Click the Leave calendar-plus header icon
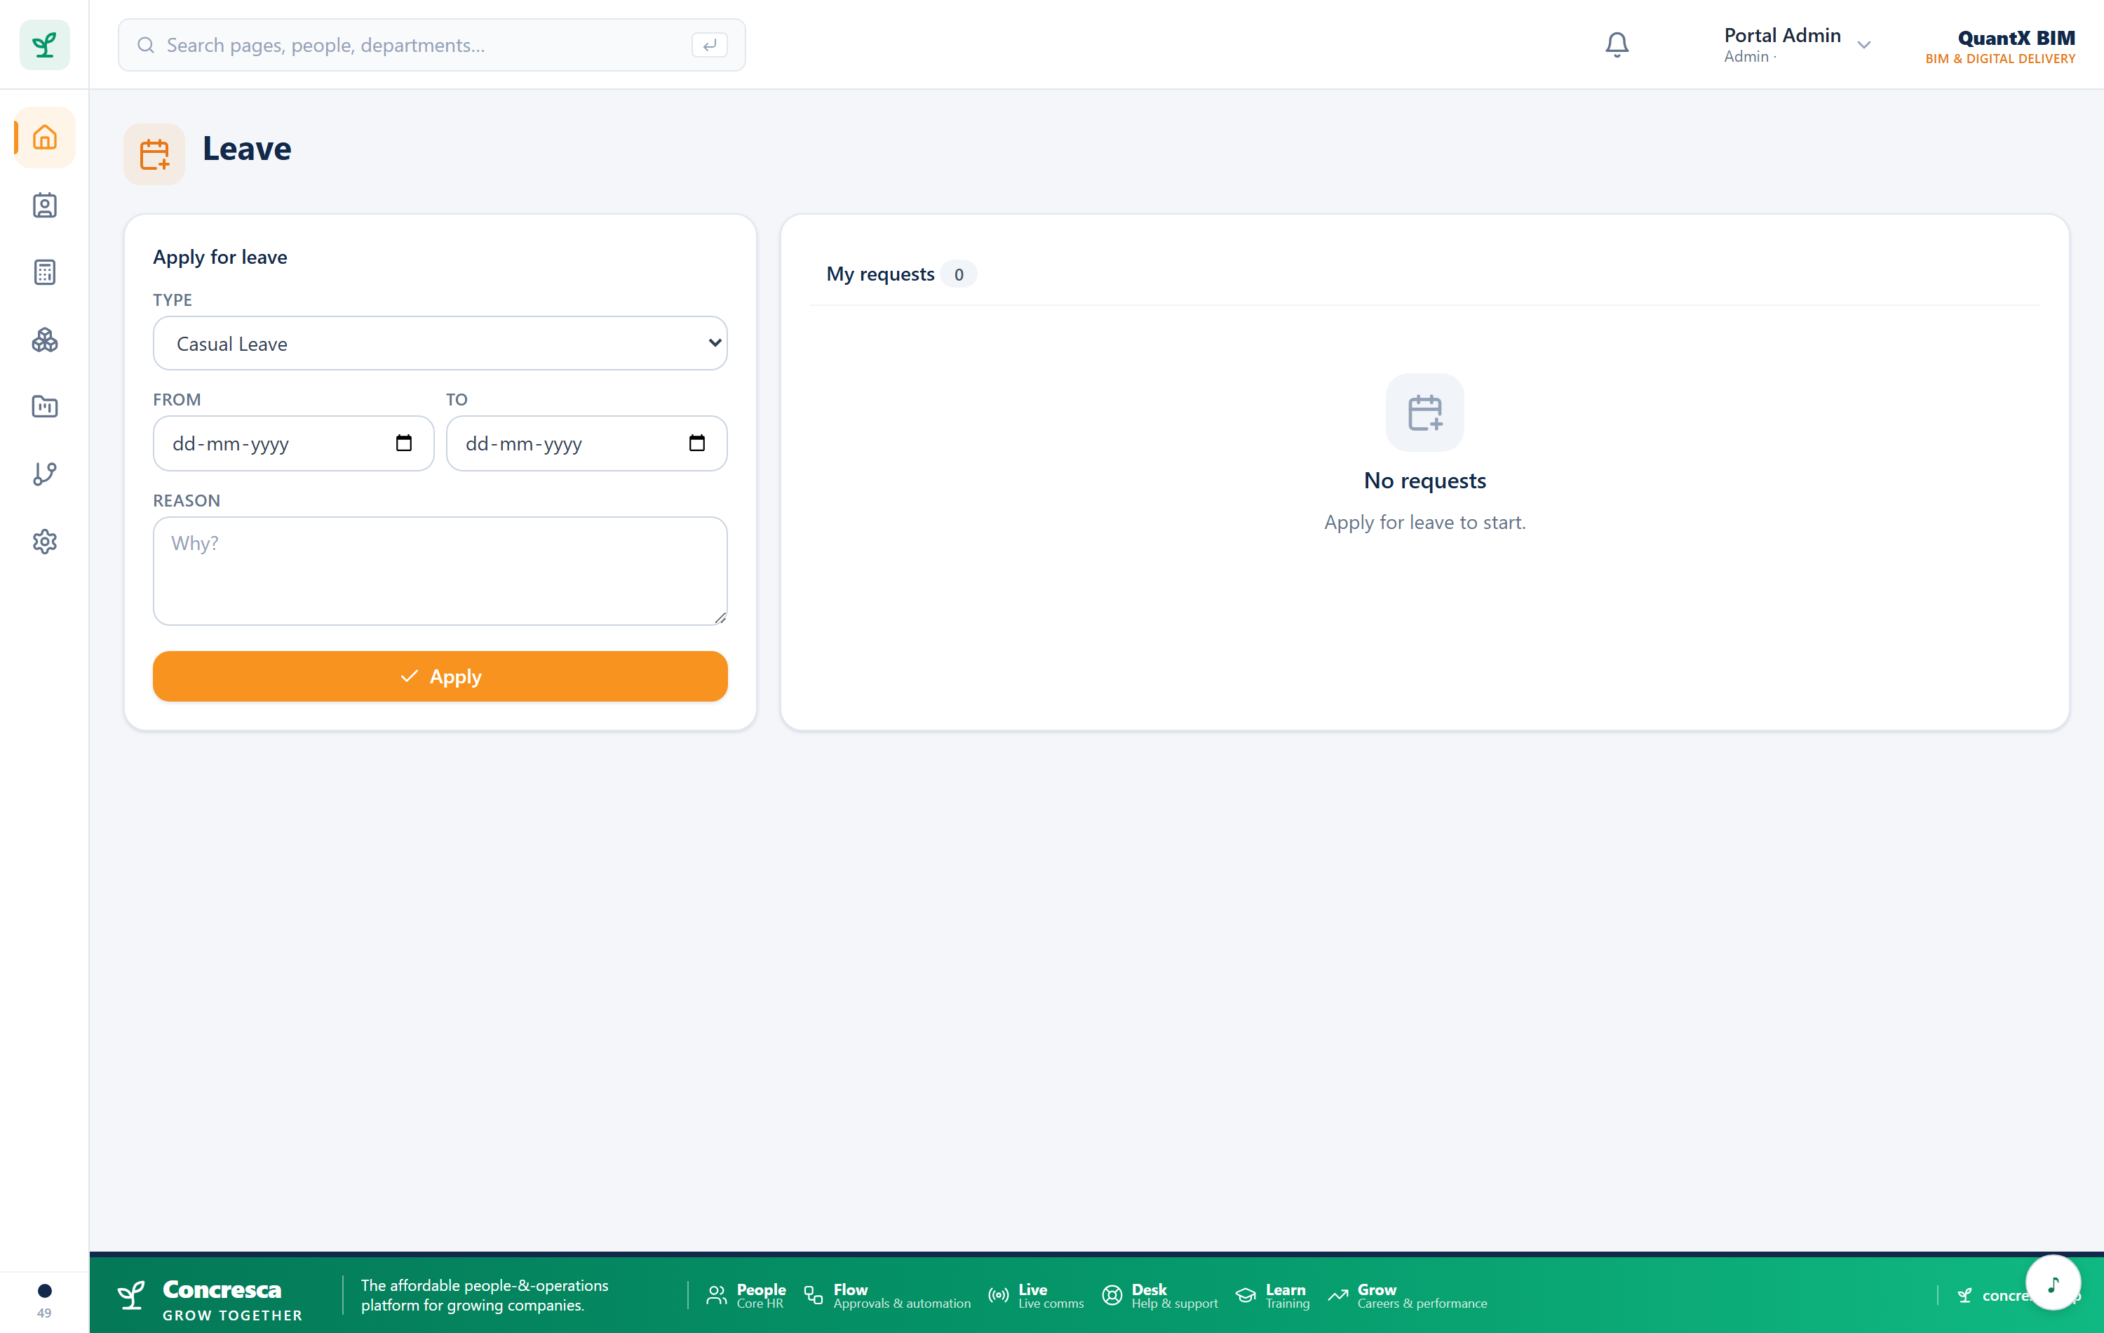This screenshot has height=1333, width=2104. click(155, 155)
